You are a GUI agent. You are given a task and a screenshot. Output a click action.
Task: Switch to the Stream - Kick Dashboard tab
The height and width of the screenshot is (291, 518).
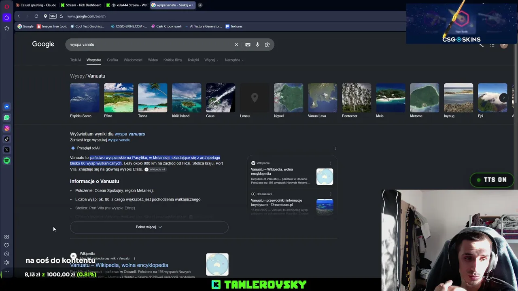coord(81,5)
